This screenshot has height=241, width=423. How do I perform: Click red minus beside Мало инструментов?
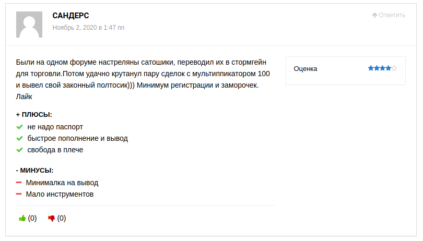[19, 194]
